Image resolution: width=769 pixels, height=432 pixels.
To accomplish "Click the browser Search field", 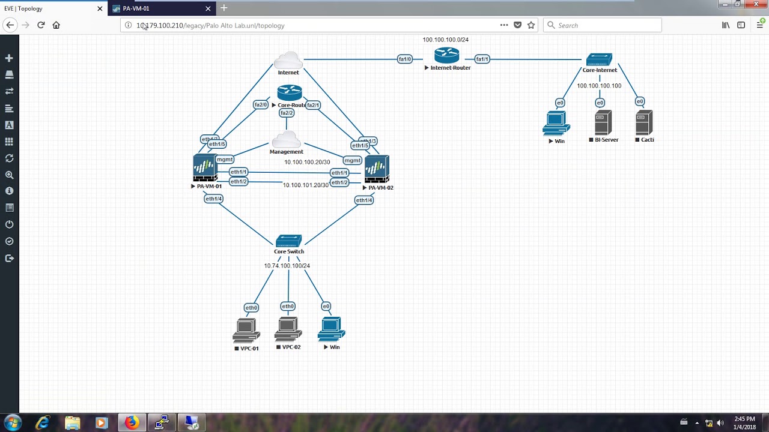I will click(602, 25).
